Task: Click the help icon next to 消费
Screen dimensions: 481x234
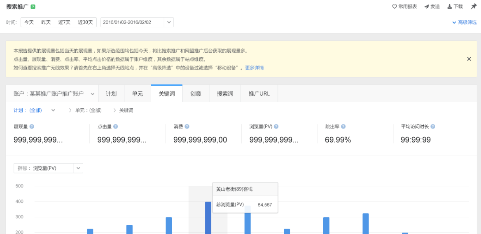Action: 187,127
